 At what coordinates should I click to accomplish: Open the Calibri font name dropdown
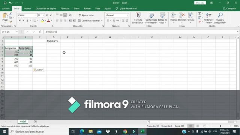(x=36, y=15)
